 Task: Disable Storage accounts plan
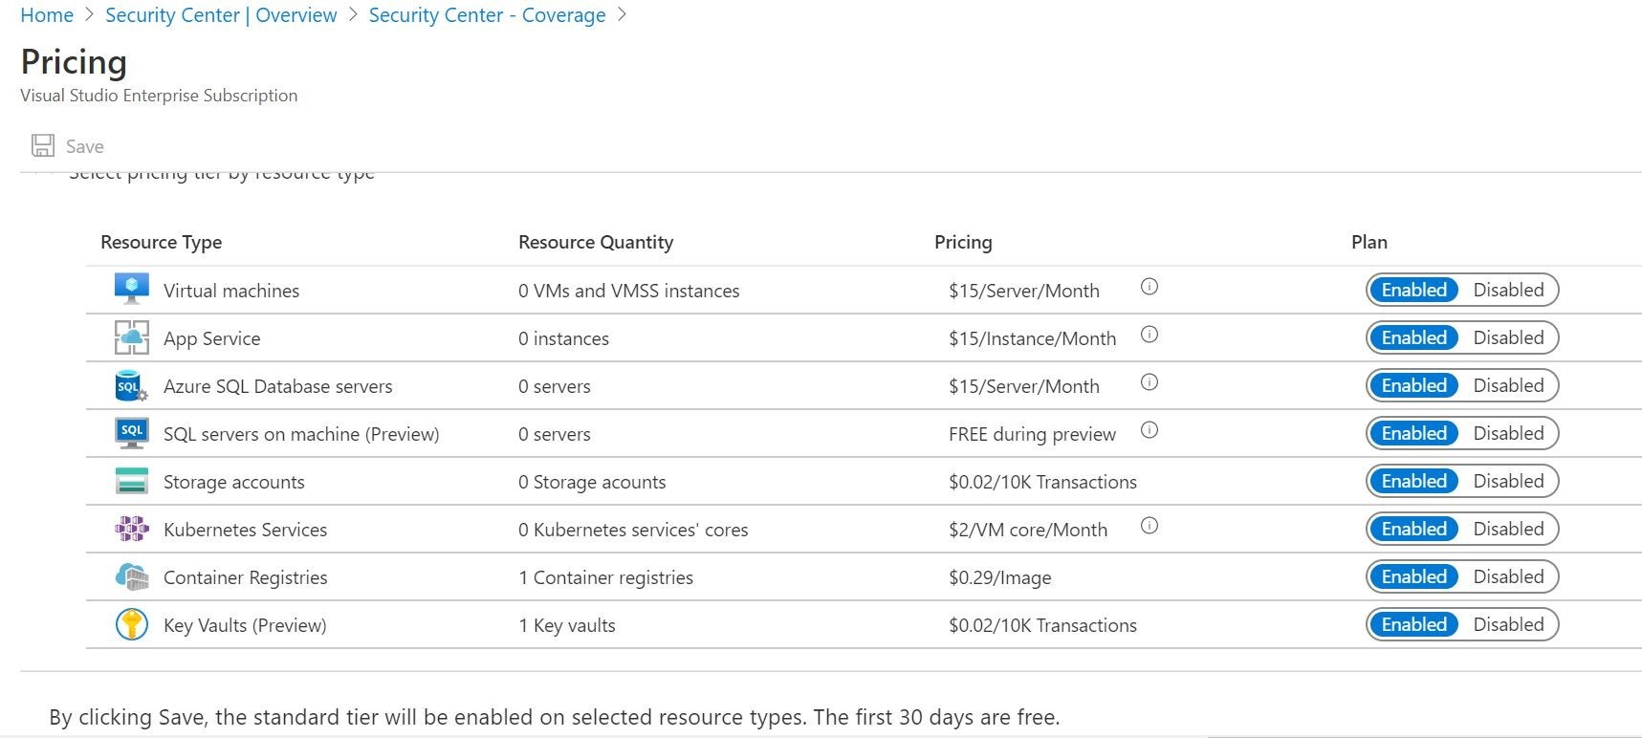click(x=1508, y=481)
